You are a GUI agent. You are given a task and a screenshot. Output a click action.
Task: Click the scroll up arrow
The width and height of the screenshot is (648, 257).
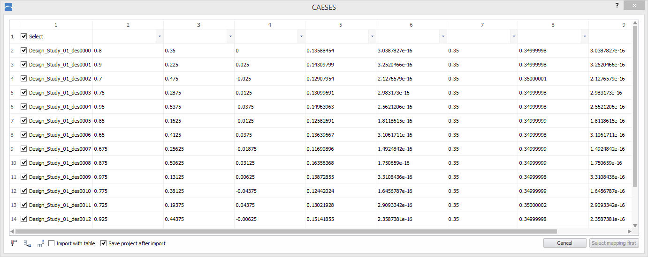click(635, 23)
